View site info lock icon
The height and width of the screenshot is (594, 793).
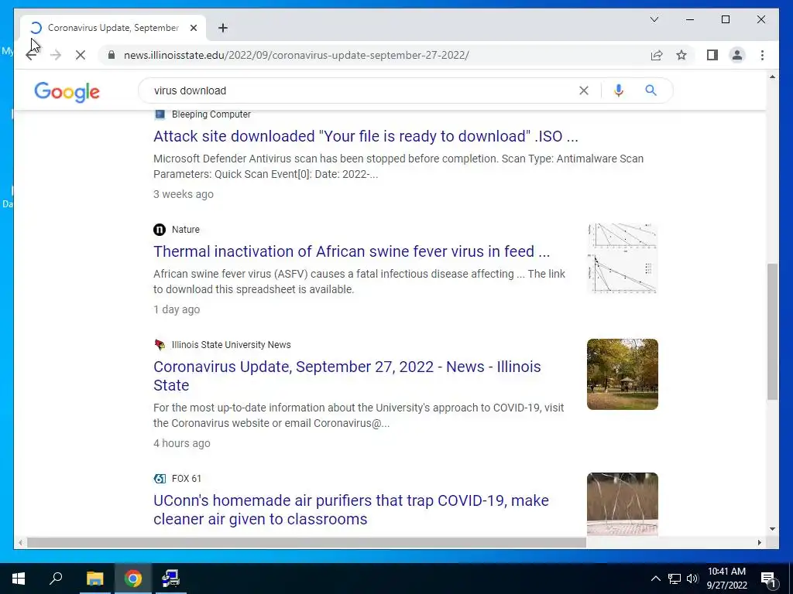(x=112, y=55)
